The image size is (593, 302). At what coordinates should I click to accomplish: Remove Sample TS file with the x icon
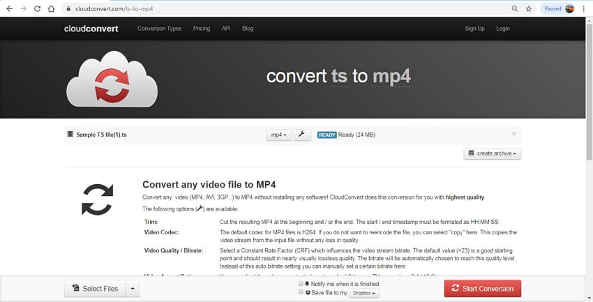tap(513, 134)
